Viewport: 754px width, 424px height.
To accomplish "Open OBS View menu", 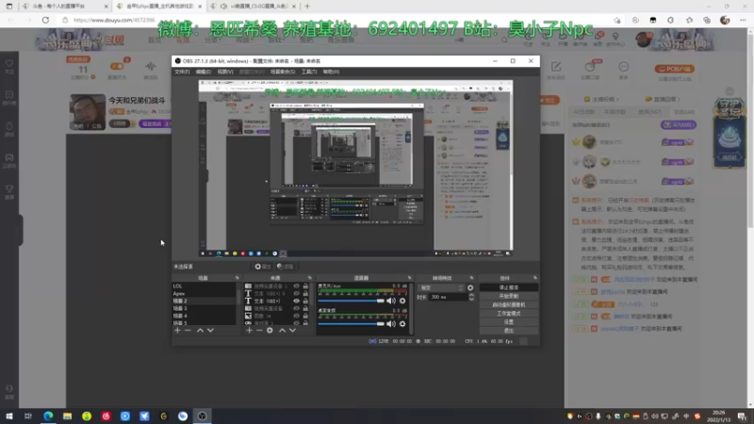I will [225, 72].
